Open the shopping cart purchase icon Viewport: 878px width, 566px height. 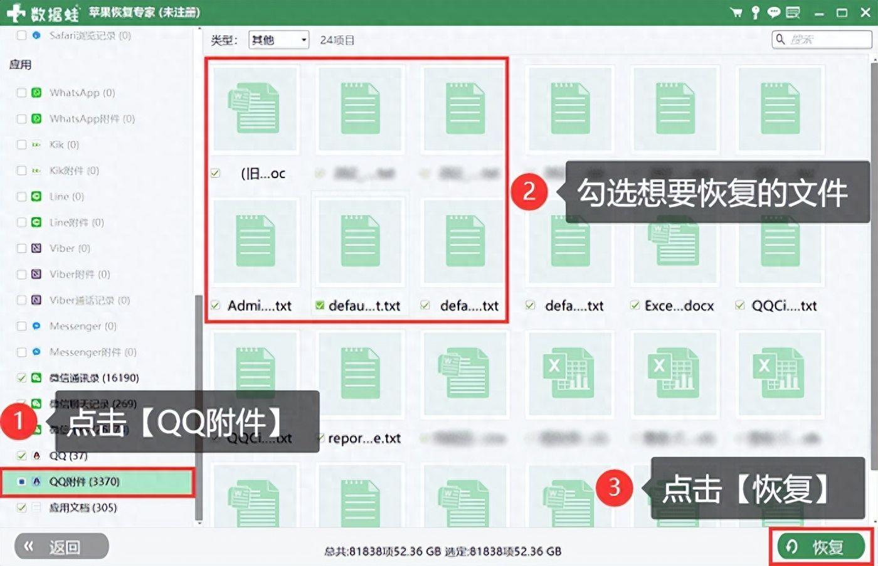(736, 13)
